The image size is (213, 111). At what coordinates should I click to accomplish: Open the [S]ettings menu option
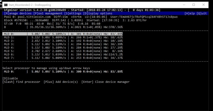[73, 13]
